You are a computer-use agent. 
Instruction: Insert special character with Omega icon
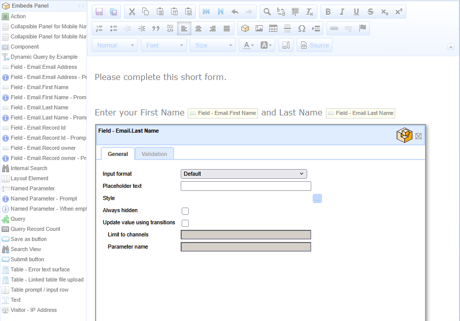[302, 28]
